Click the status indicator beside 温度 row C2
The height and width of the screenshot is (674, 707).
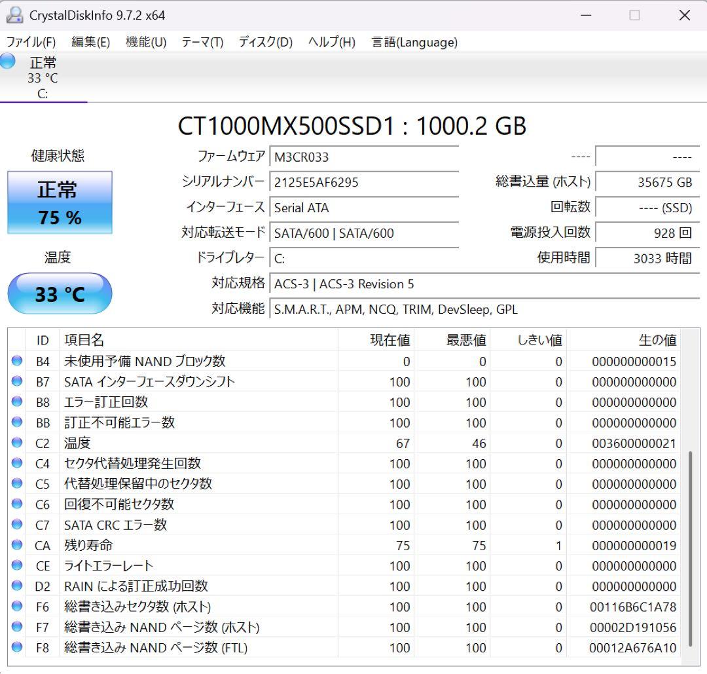click(17, 443)
